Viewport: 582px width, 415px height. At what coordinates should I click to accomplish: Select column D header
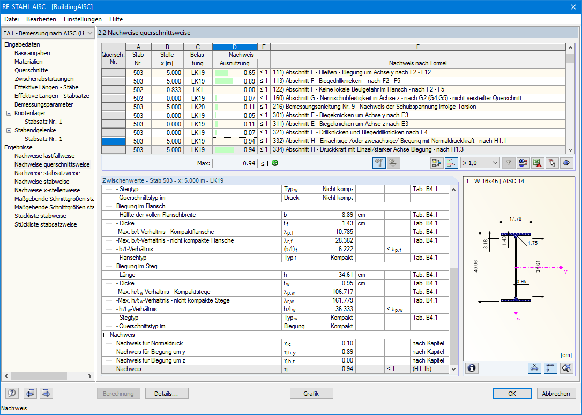pyautogui.click(x=235, y=47)
